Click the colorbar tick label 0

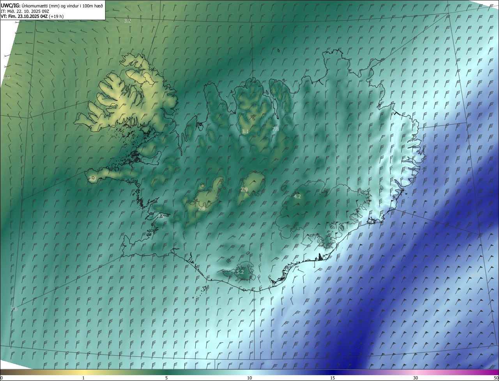(x=2, y=378)
